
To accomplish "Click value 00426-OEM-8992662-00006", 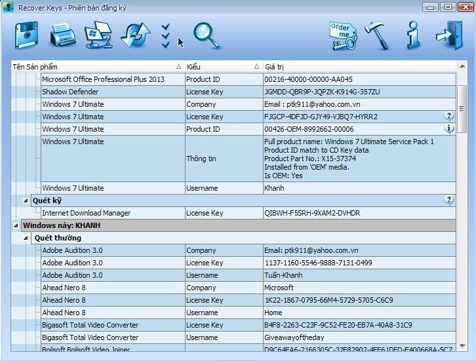I will [x=309, y=129].
